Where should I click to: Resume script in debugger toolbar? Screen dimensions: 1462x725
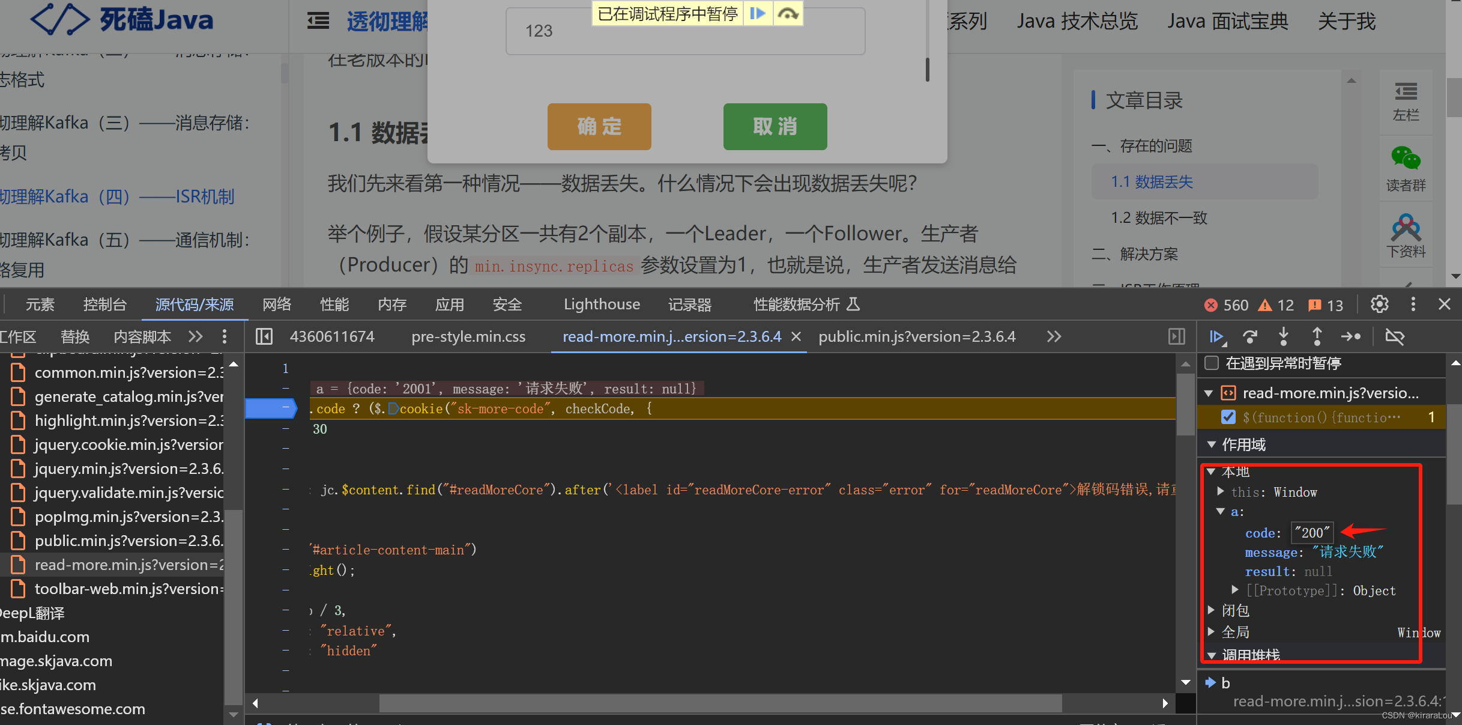[1217, 336]
